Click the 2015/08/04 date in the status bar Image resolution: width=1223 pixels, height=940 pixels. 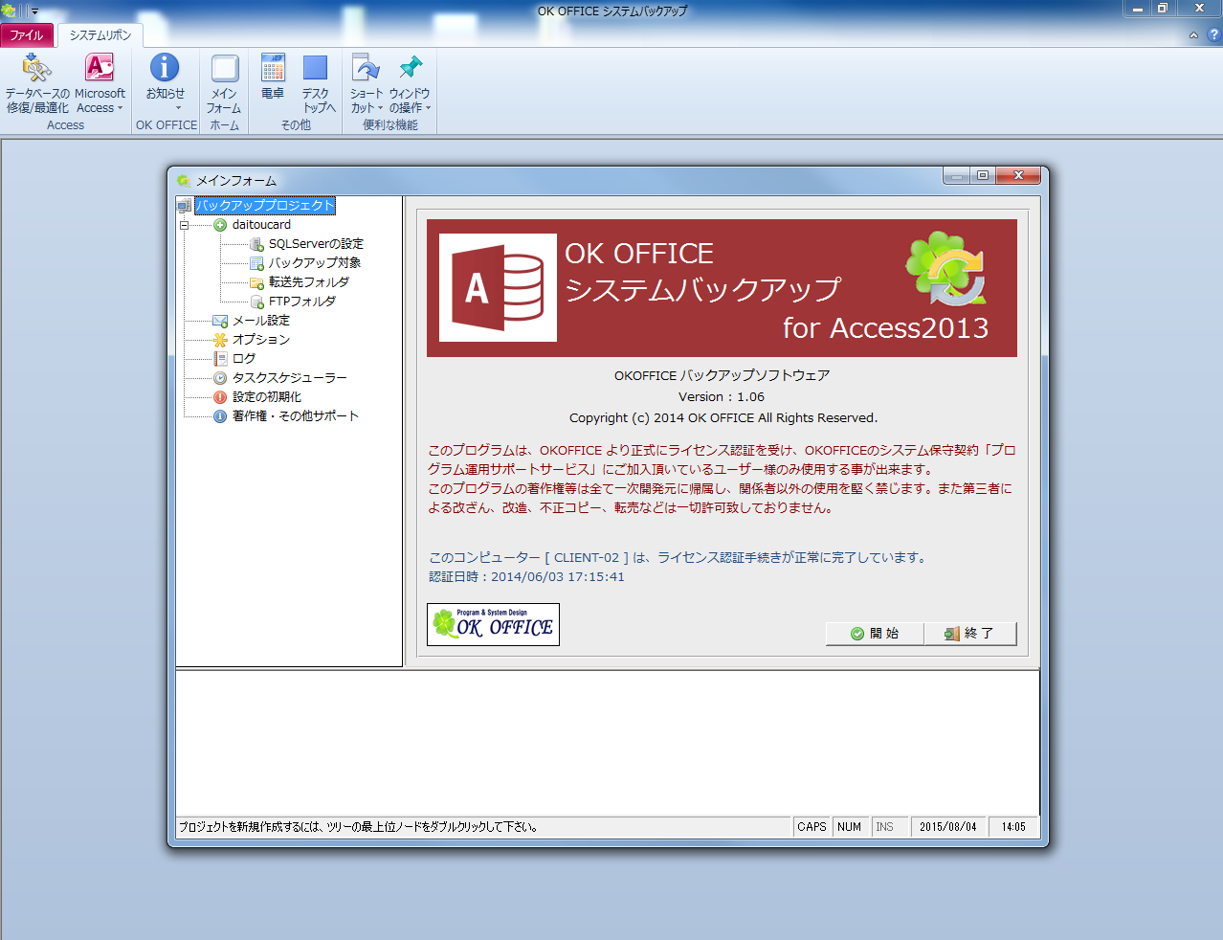point(947,827)
